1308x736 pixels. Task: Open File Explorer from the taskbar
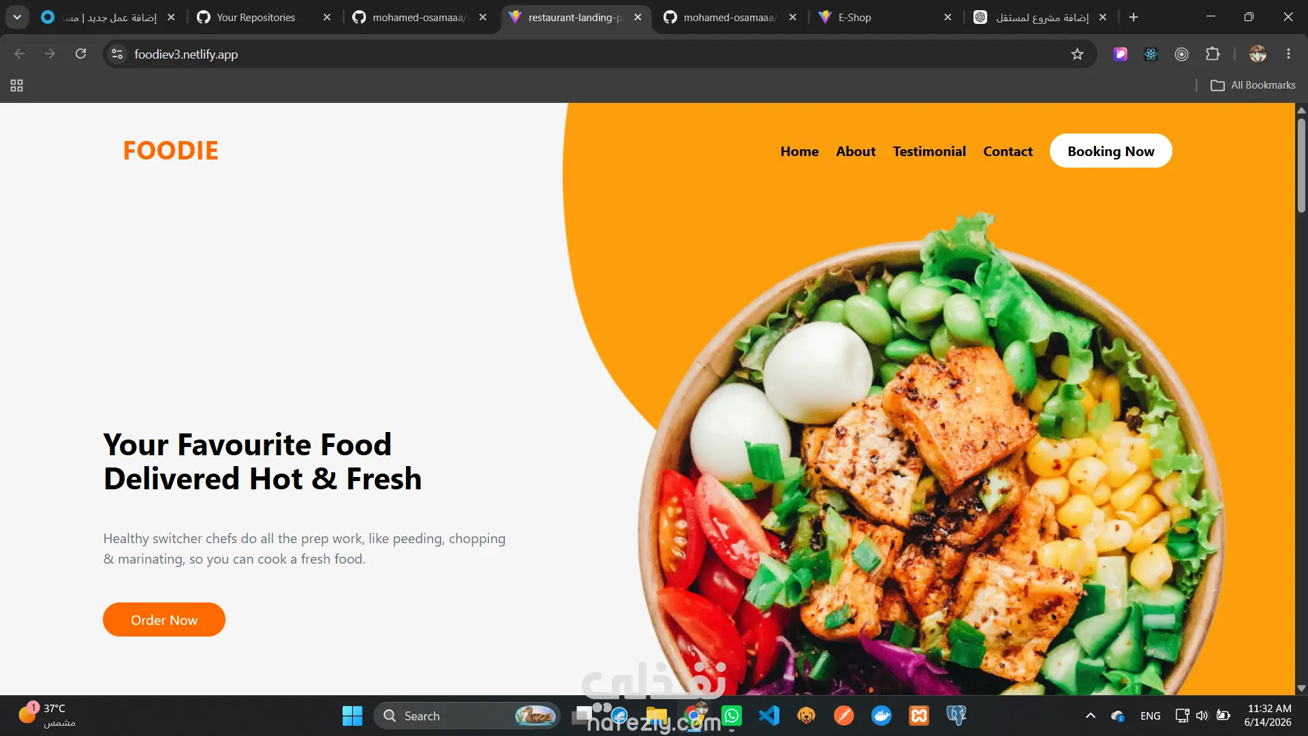[x=657, y=716]
